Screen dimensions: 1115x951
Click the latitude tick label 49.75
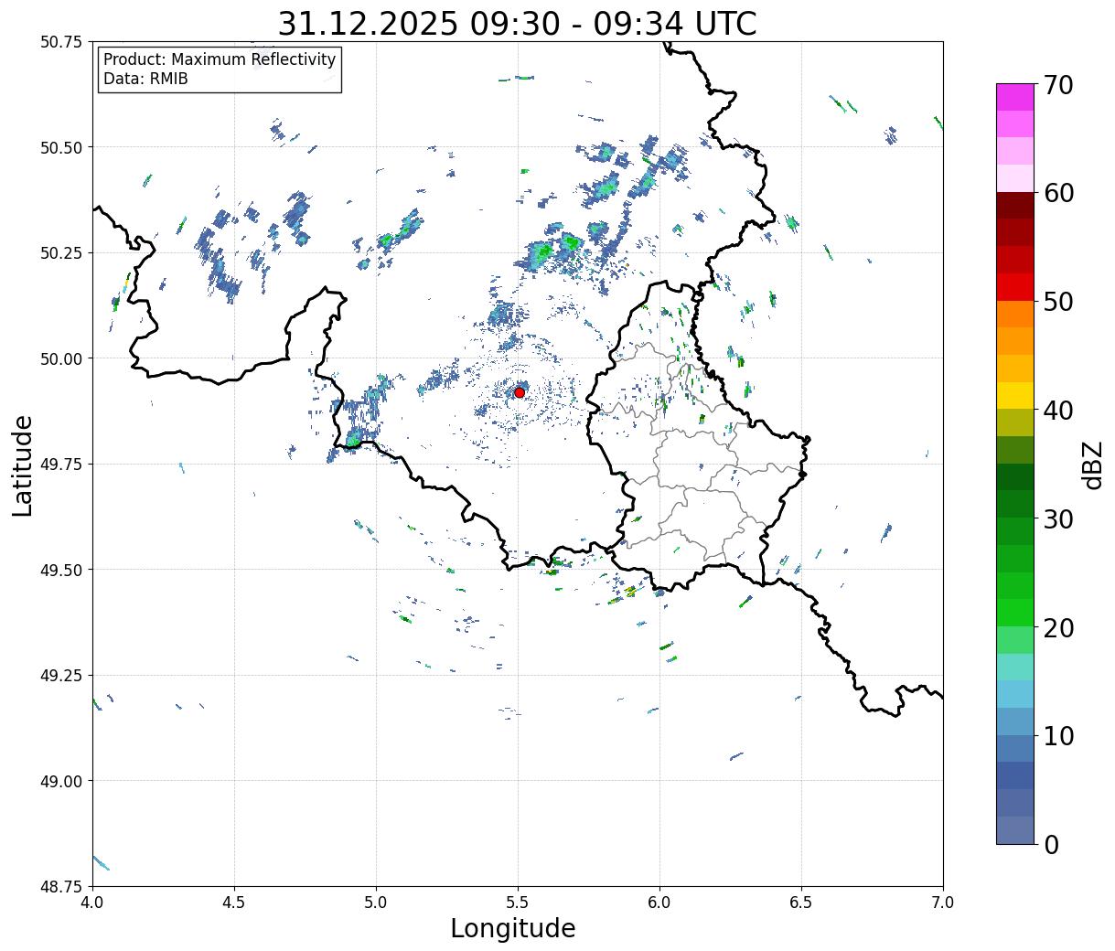tap(61, 465)
